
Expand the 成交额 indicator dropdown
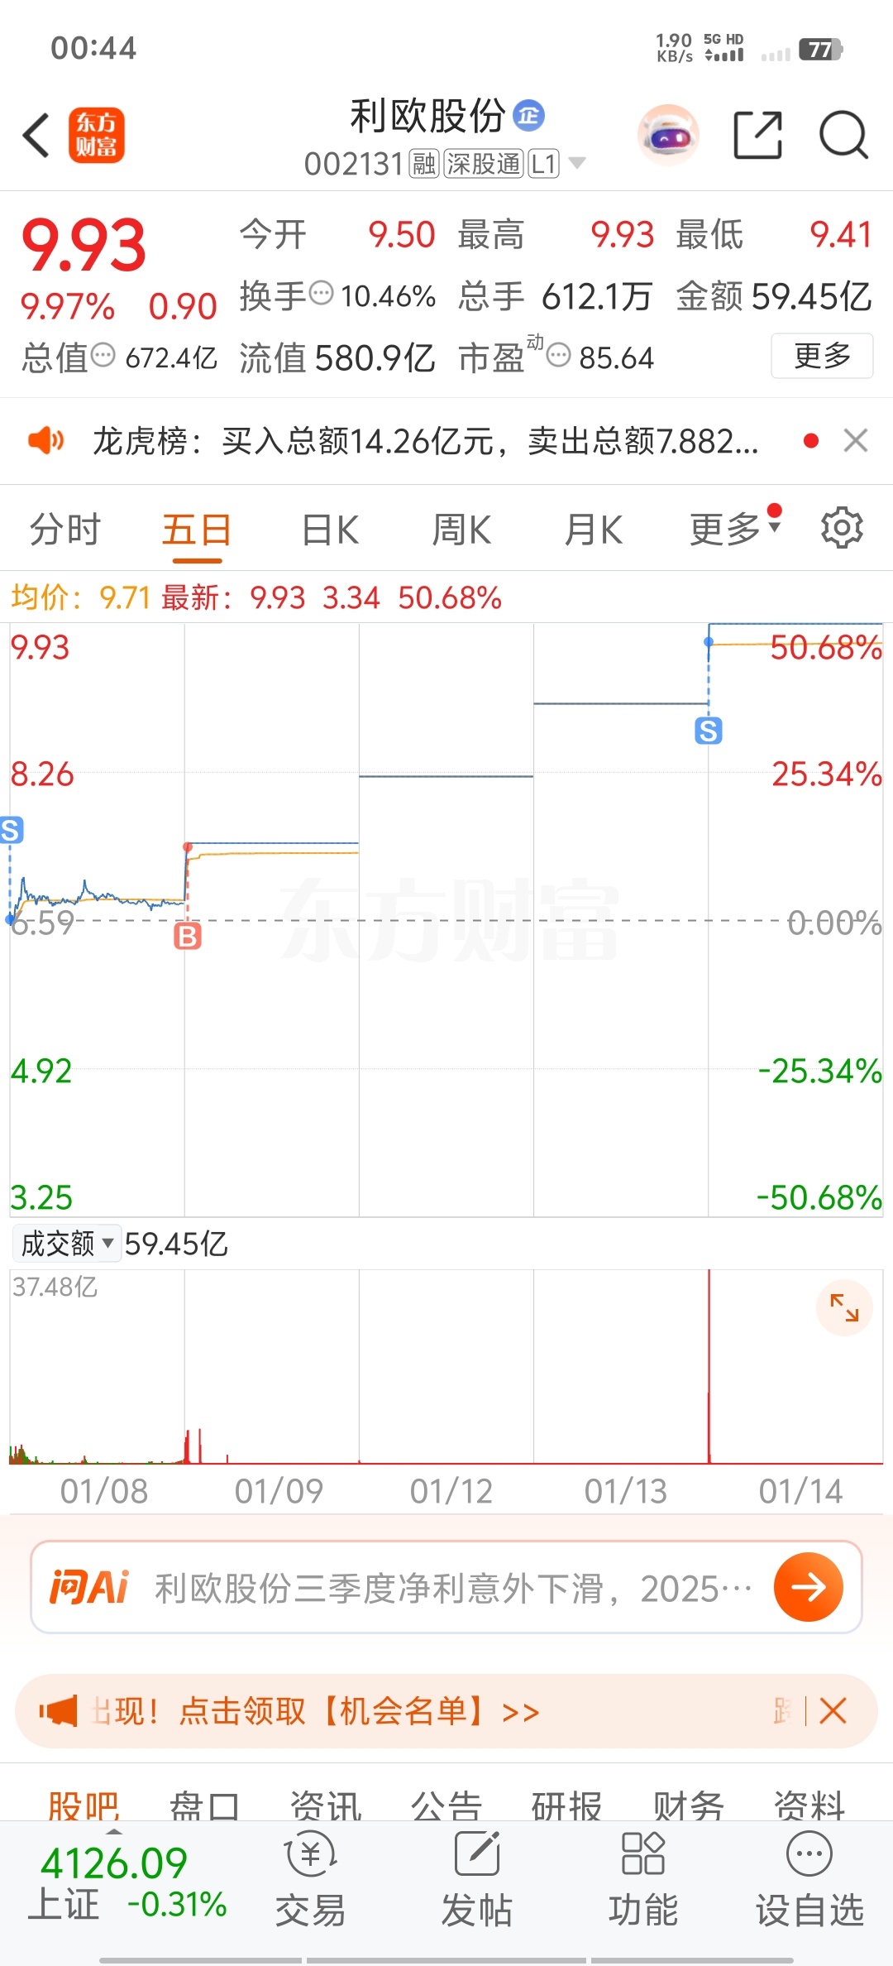[66, 1243]
